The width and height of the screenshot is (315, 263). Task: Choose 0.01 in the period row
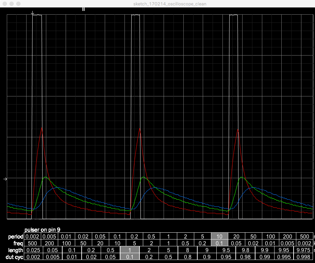click(x=66, y=236)
